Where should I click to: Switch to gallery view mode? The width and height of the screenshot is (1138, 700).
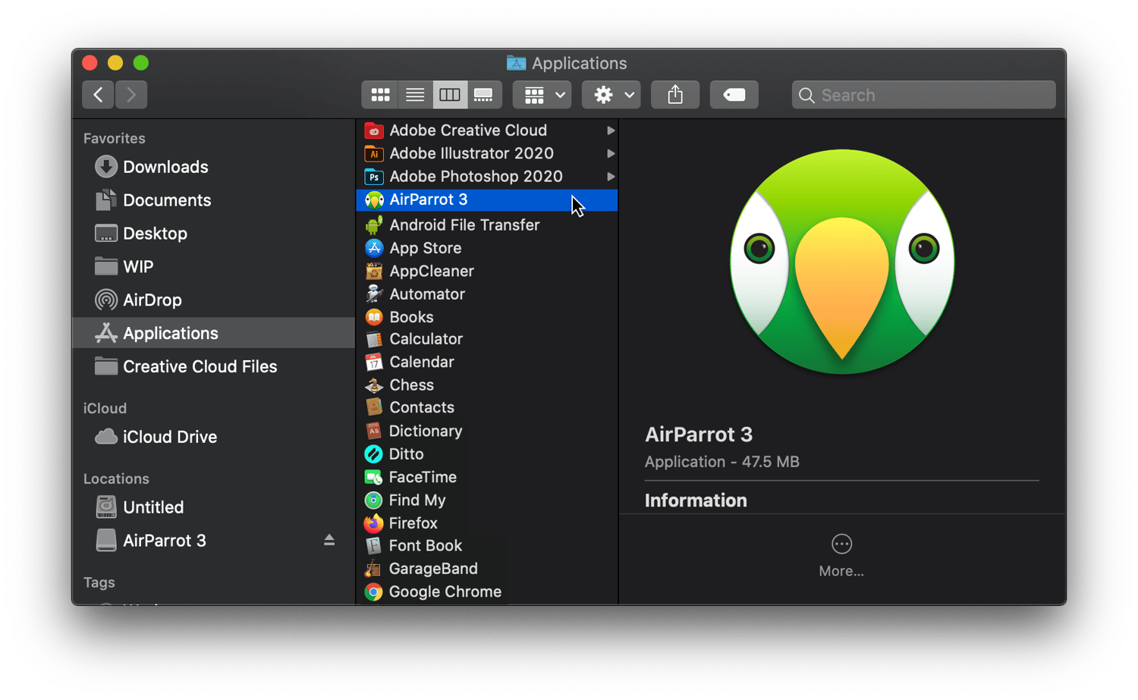click(484, 94)
